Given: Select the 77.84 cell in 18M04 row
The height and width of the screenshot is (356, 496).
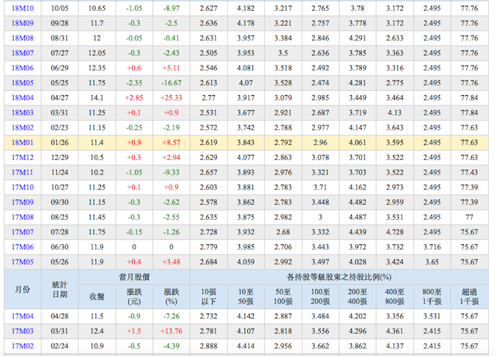Looking at the screenshot, I should 469,98.
